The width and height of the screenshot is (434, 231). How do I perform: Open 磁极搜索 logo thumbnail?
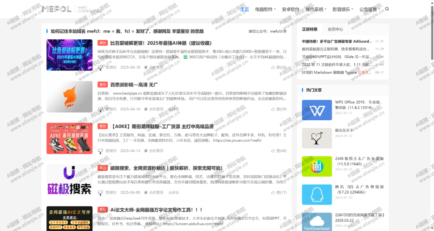(69, 180)
